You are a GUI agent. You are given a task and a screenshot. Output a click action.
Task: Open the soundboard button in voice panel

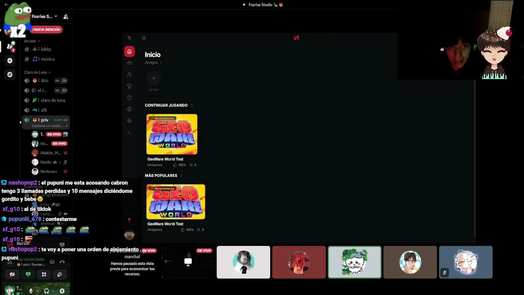click(x=60, y=275)
